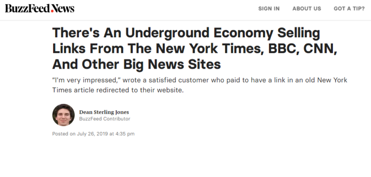Click "New York Times" in the headline
This screenshot has height=177, width=371.
point(210,48)
